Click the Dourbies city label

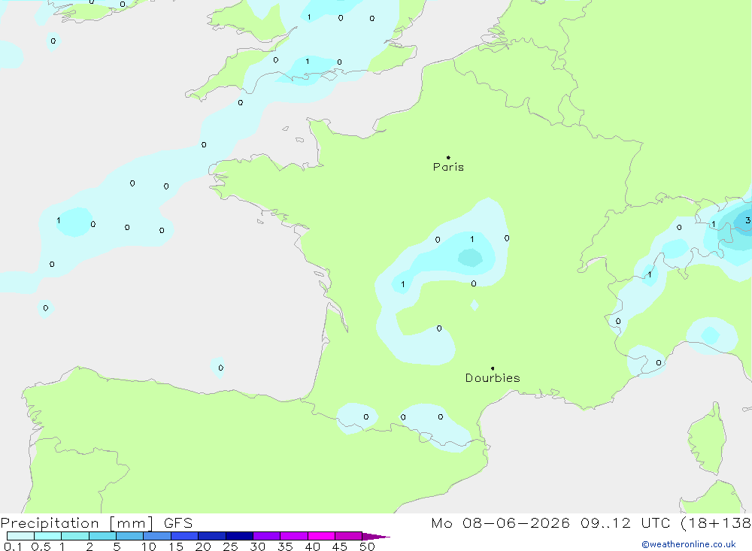[493, 378]
